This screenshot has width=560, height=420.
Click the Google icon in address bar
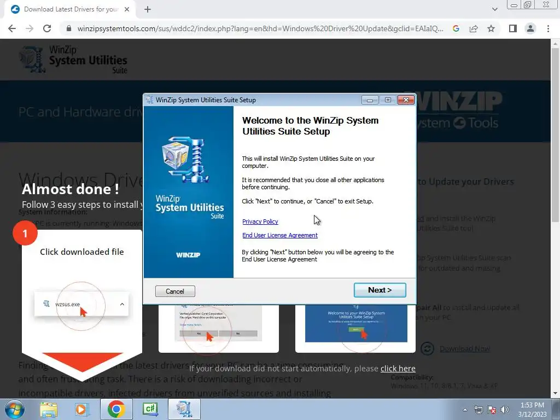pos(456,28)
